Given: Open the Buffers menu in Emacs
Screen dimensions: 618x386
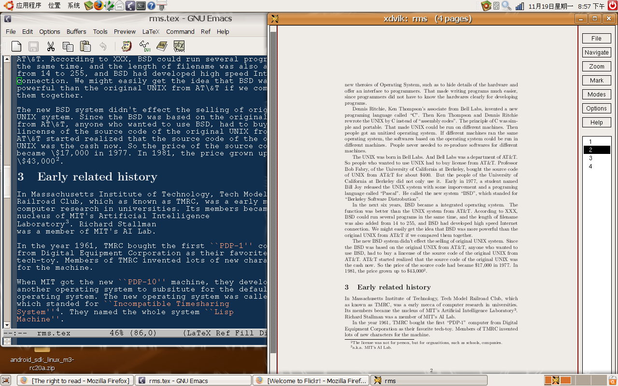Looking at the screenshot, I should click(x=76, y=32).
